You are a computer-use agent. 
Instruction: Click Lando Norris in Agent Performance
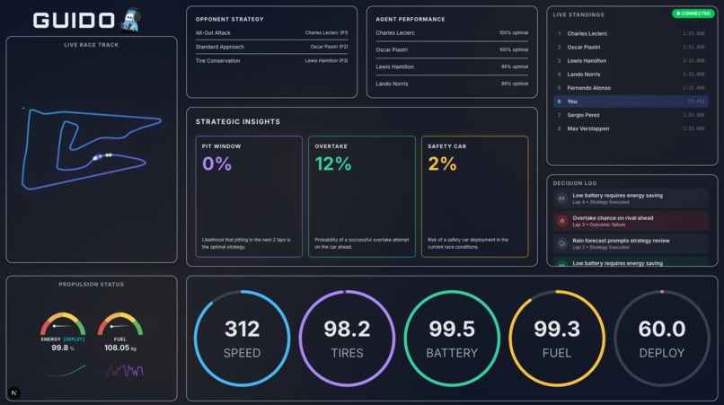pyautogui.click(x=452, y=84)
